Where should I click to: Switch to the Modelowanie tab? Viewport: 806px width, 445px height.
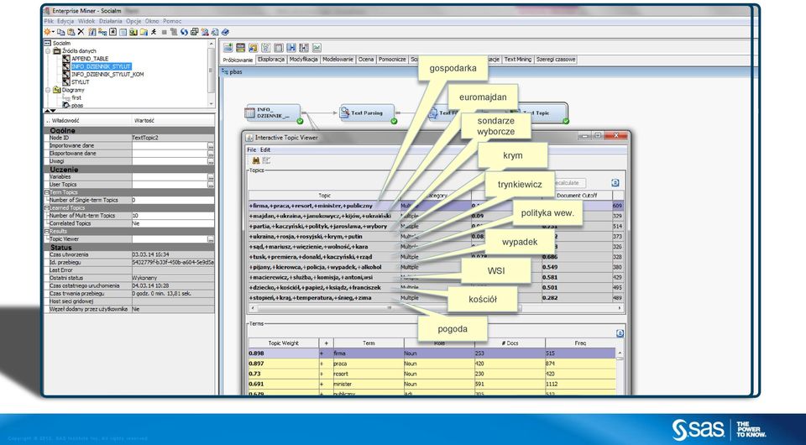click(x=338, y=60)
